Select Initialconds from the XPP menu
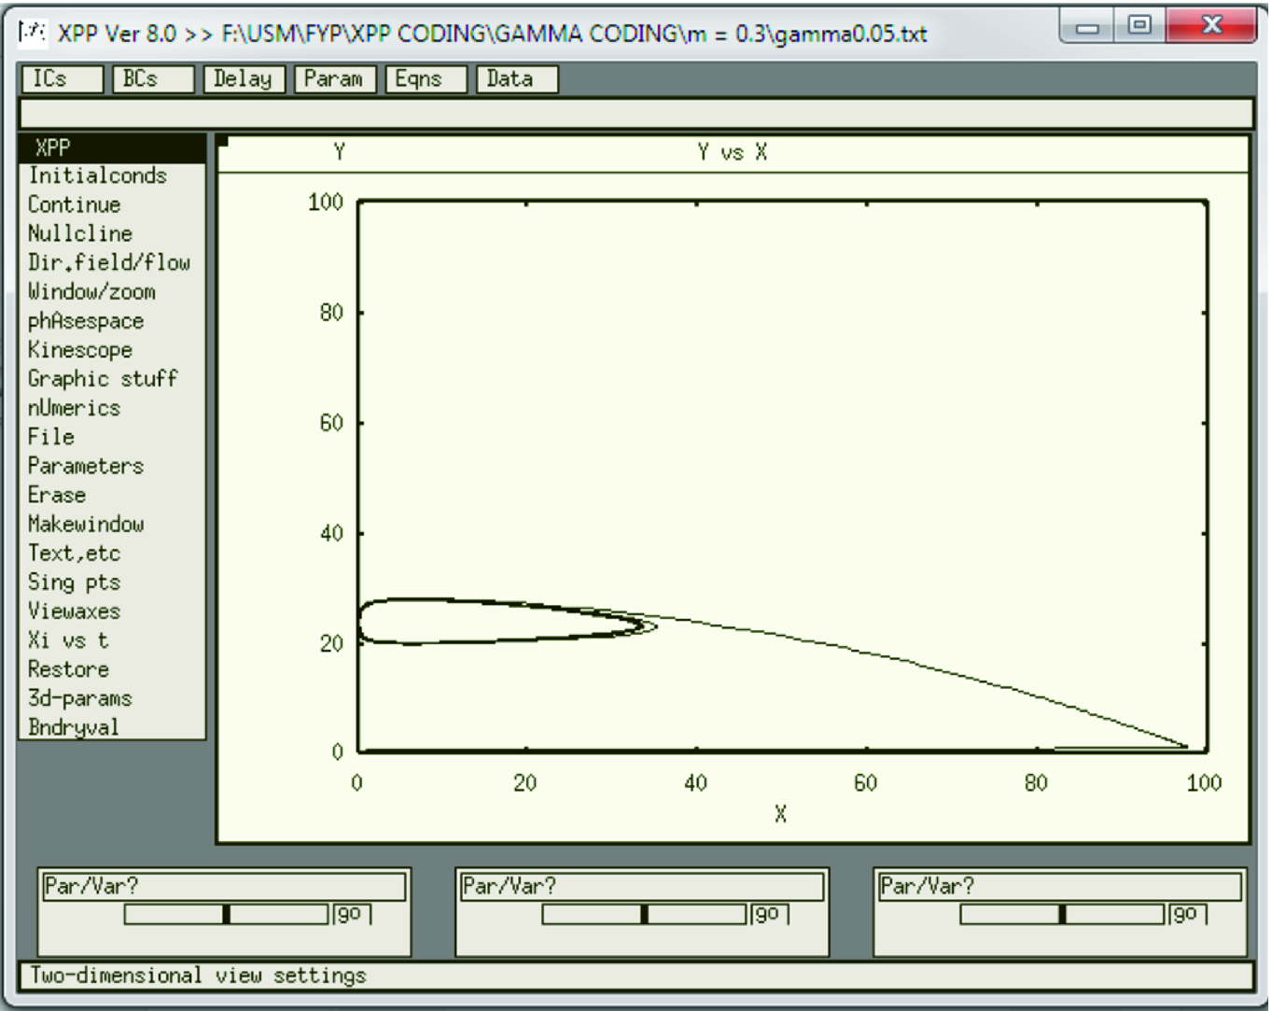This screenshot has height=1011, width=1272. [97, 176]
